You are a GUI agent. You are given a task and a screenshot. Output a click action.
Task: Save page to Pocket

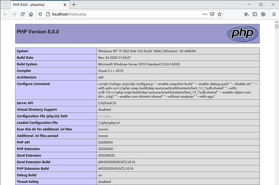[212, 14]
